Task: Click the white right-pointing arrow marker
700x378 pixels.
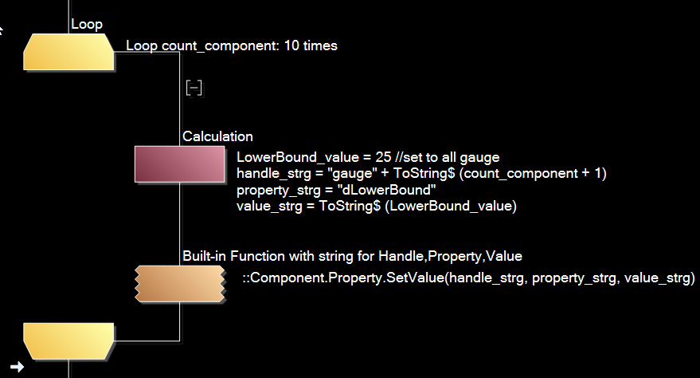Action: point(17,367)
